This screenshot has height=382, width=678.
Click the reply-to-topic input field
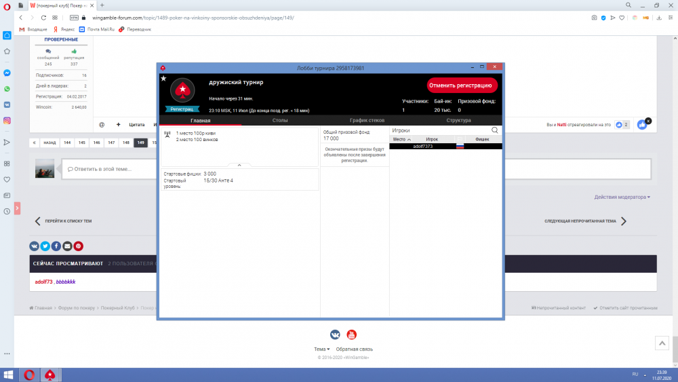pyautogui.click(x=355, y=169)
